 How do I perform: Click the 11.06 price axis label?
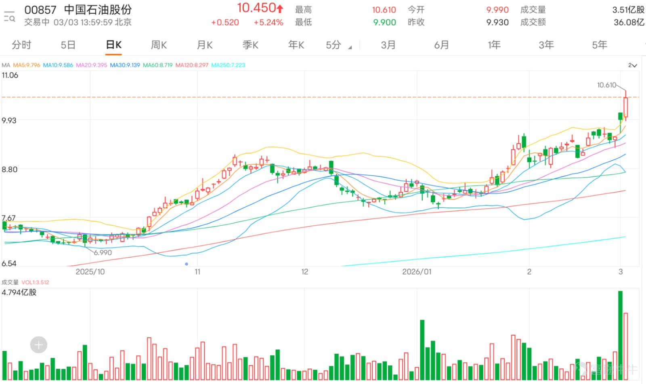tap(10, 75)
